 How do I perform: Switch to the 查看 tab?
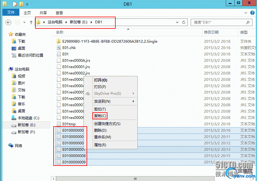pyautogui.click(x=59, y=13)
